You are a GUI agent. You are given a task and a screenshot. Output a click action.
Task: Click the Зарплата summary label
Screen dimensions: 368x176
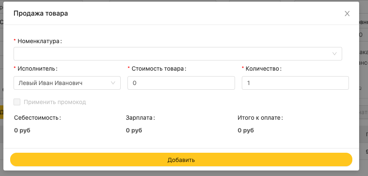[x=140, y=118]
